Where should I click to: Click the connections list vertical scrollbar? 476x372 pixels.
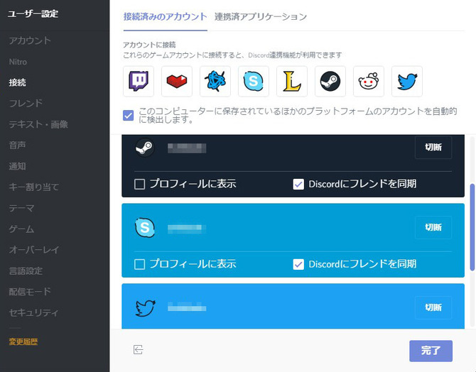[x=472, y=226]
